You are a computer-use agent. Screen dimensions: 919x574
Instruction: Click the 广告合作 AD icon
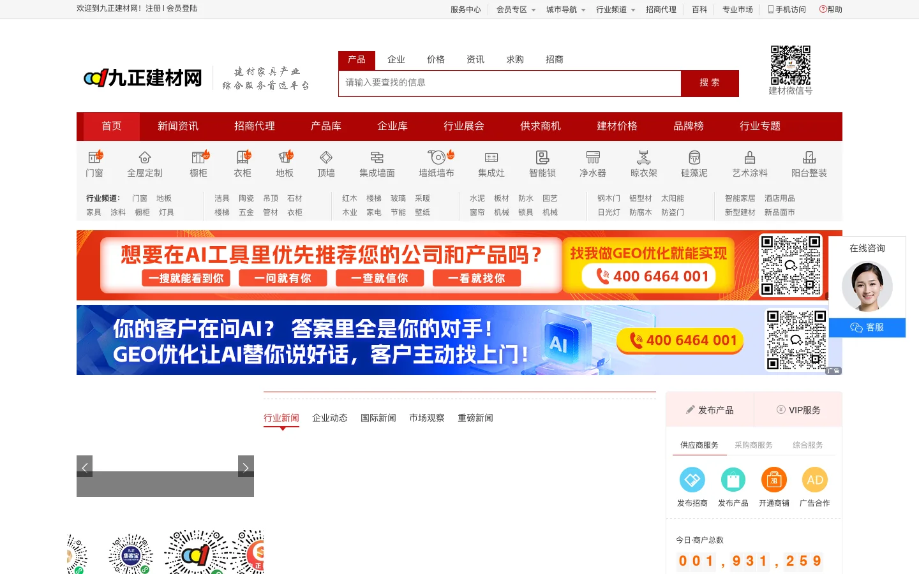pos(815,480)
